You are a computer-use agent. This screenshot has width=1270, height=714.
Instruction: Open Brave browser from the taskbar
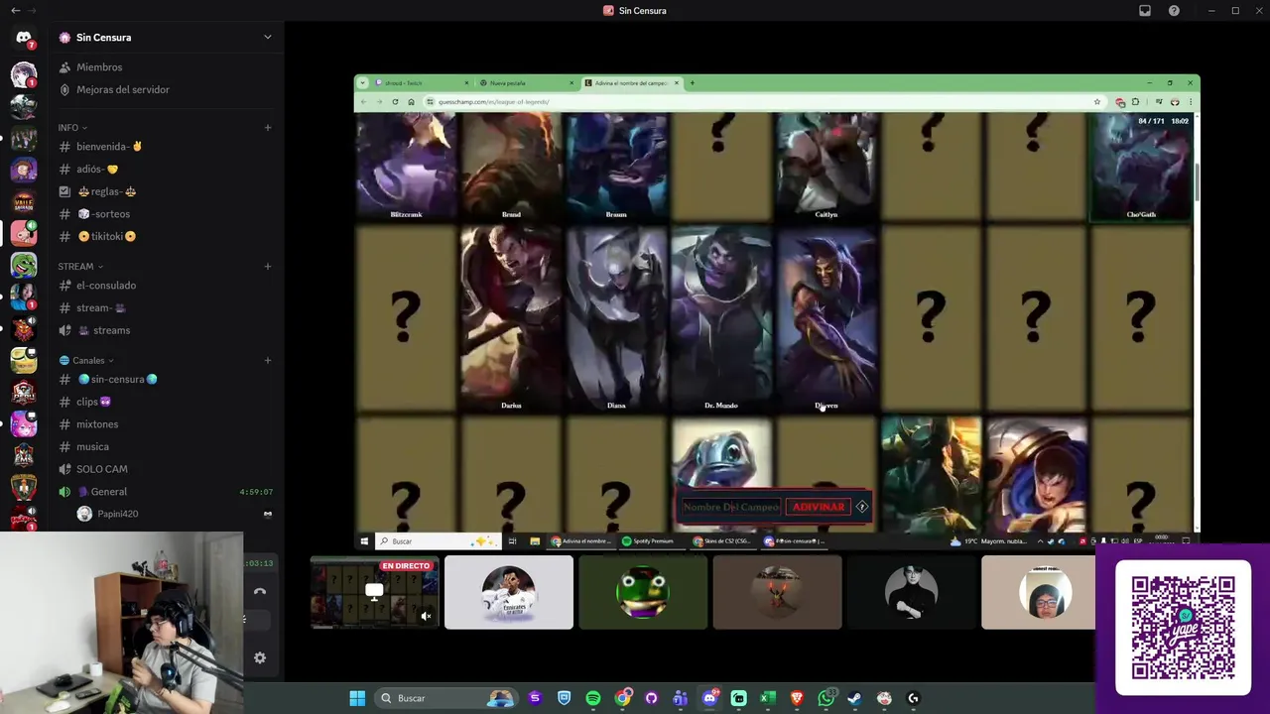[x=797, y=698]
